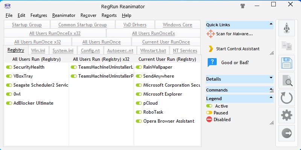Launch Start Control Assistant

pos(237,49)
